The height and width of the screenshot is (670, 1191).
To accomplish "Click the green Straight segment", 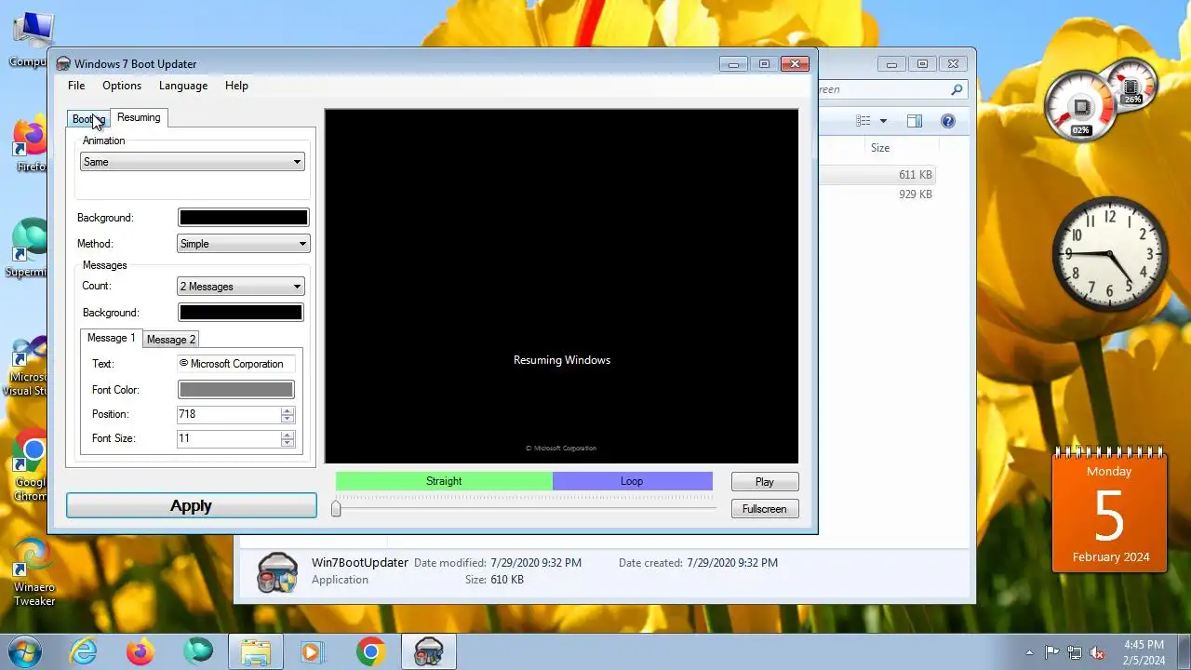I will tap(444, 481).
